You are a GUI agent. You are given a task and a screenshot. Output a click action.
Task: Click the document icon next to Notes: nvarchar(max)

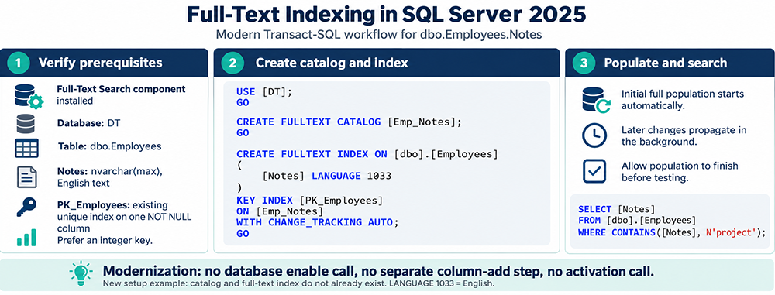(x=26, y=177)
